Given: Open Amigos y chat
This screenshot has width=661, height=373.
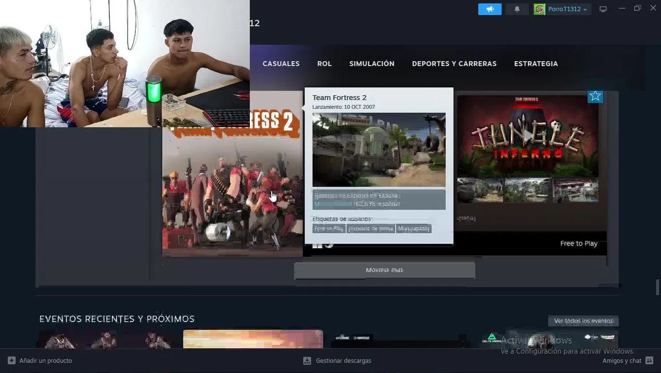Looking at the screenshot, I should 622,361.
